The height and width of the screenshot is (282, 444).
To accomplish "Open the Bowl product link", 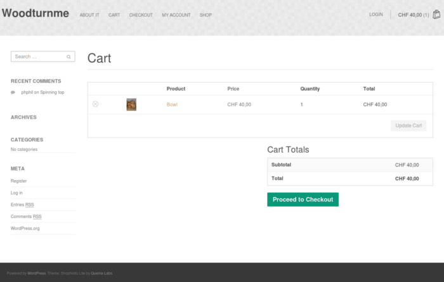I will pos(172,105).
